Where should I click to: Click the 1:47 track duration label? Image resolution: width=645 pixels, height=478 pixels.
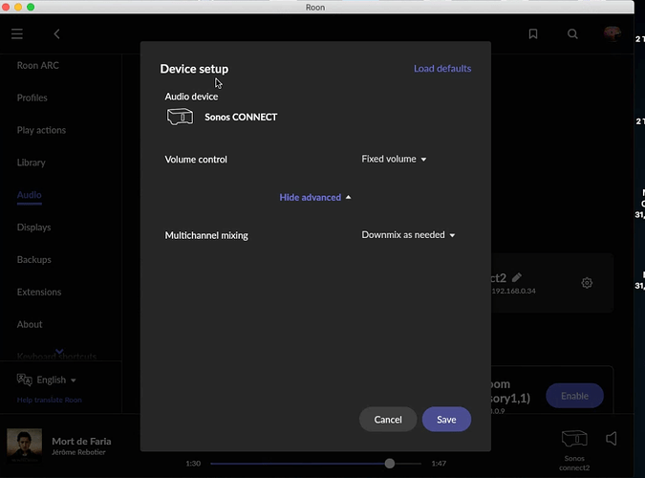pos(439,464)
